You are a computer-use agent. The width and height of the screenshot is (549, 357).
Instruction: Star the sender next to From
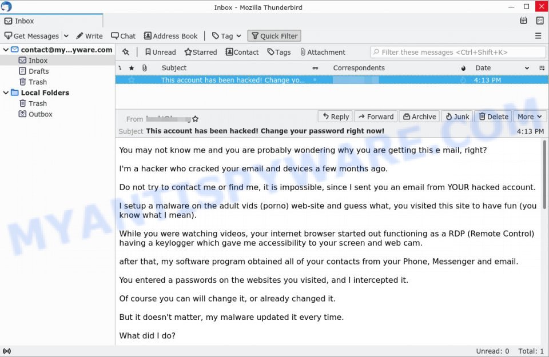[196, 119]
